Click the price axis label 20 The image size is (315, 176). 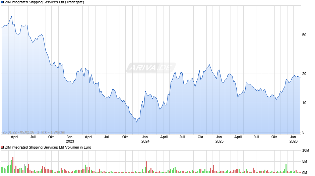[x=304, y=74]
